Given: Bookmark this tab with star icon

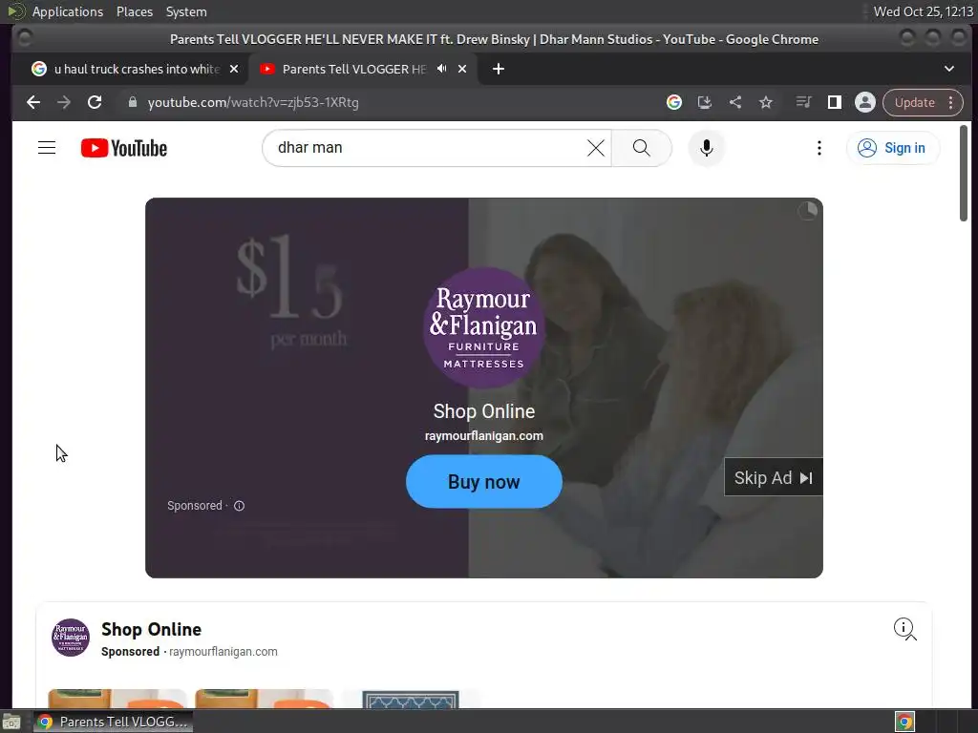Looking at the screenshot, I should point(766,102).
